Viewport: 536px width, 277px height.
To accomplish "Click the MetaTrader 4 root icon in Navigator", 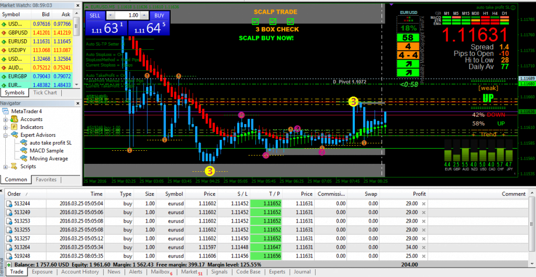I will [x=6, y=111].
